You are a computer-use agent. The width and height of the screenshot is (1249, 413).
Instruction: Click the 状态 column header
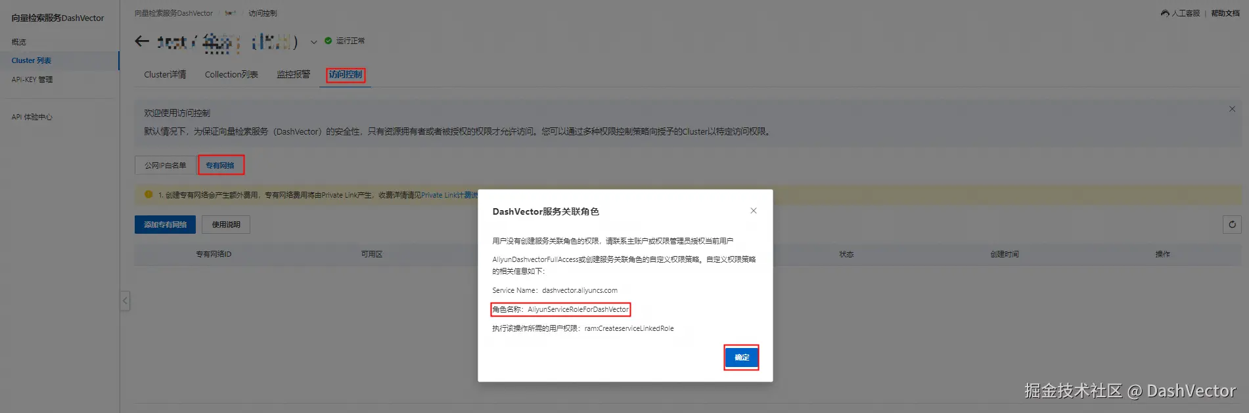click(846, 254)
